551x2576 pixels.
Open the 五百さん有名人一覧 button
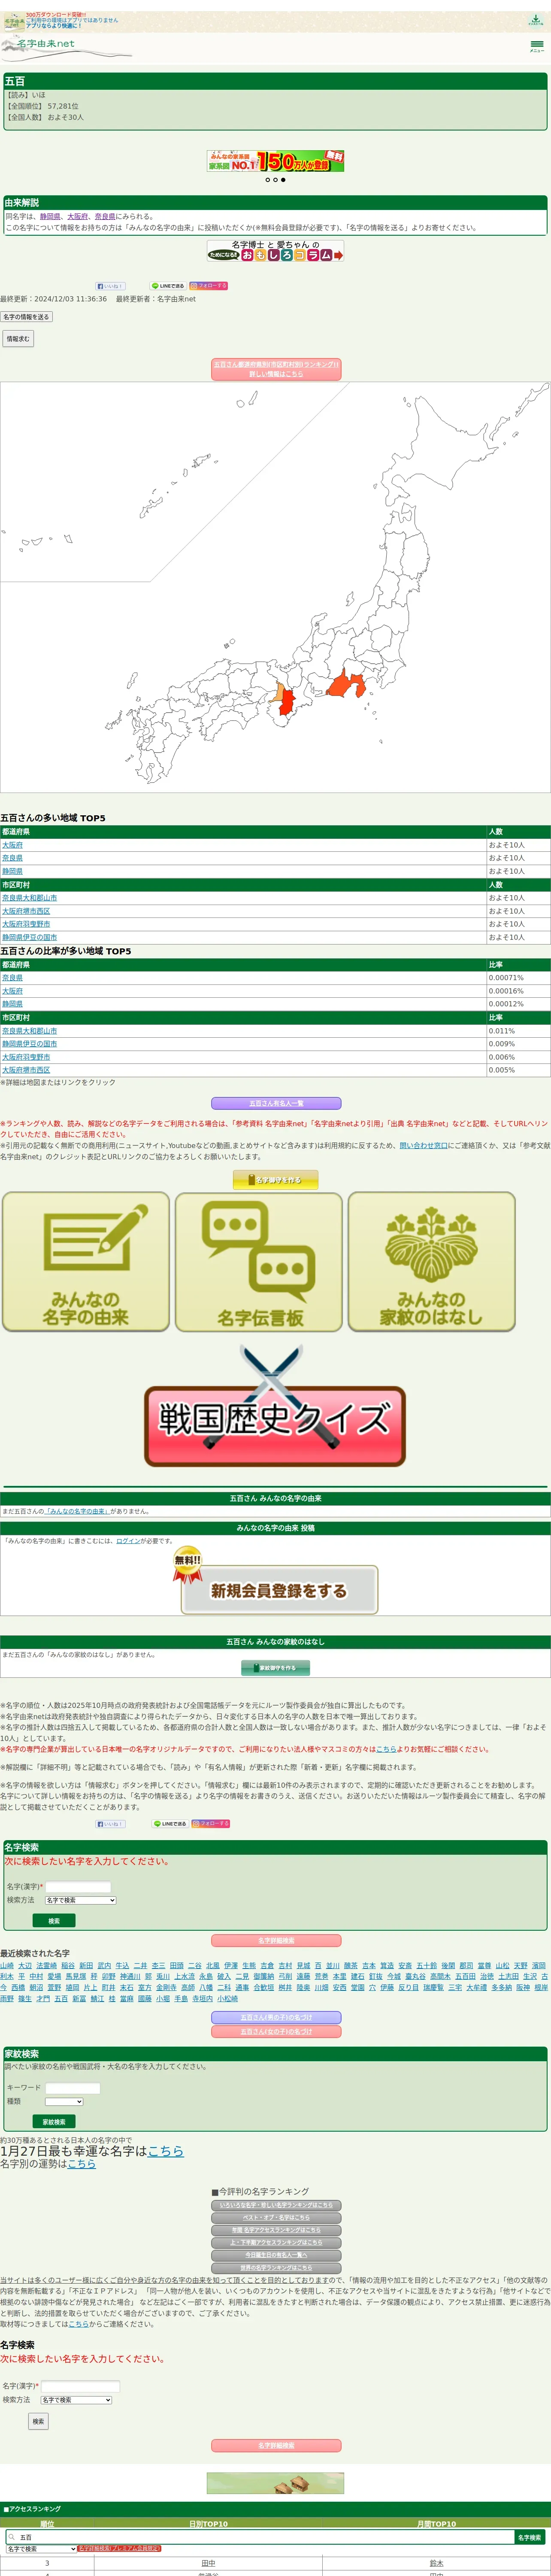(275, 1103)
